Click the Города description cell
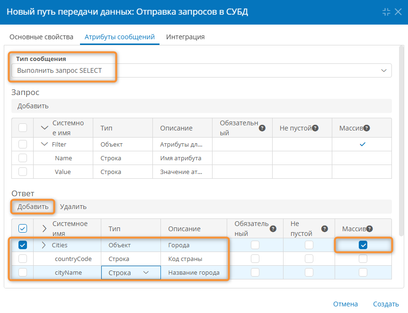 (x=194, y=245)
